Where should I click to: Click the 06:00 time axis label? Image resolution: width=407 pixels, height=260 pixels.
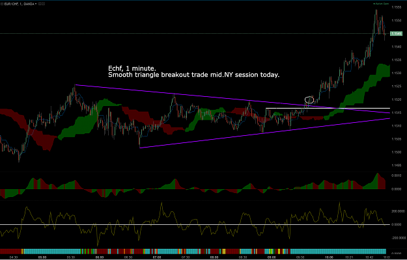(100, 257)
